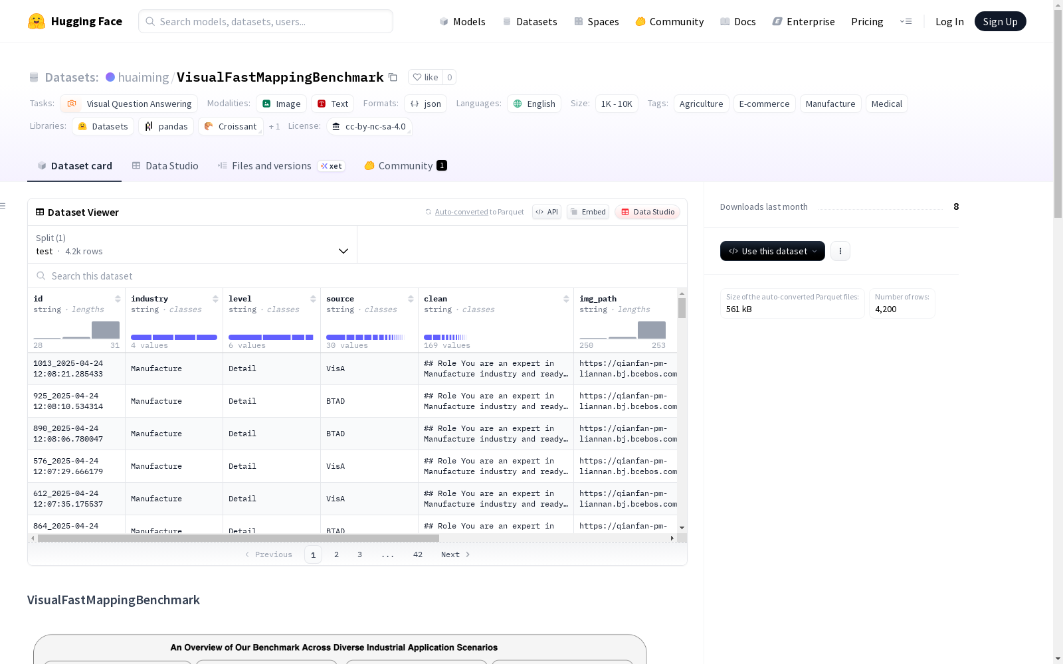Click the Hugging Face logo icon
The image size is (1063, 664).
coord(37,21)
